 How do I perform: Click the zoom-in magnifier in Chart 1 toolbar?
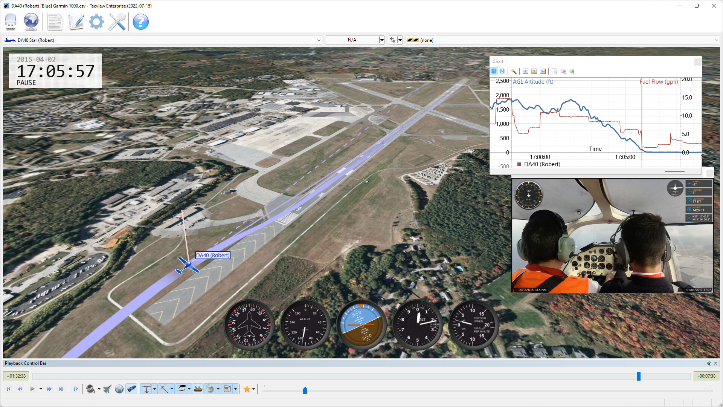tap(572, 72)
